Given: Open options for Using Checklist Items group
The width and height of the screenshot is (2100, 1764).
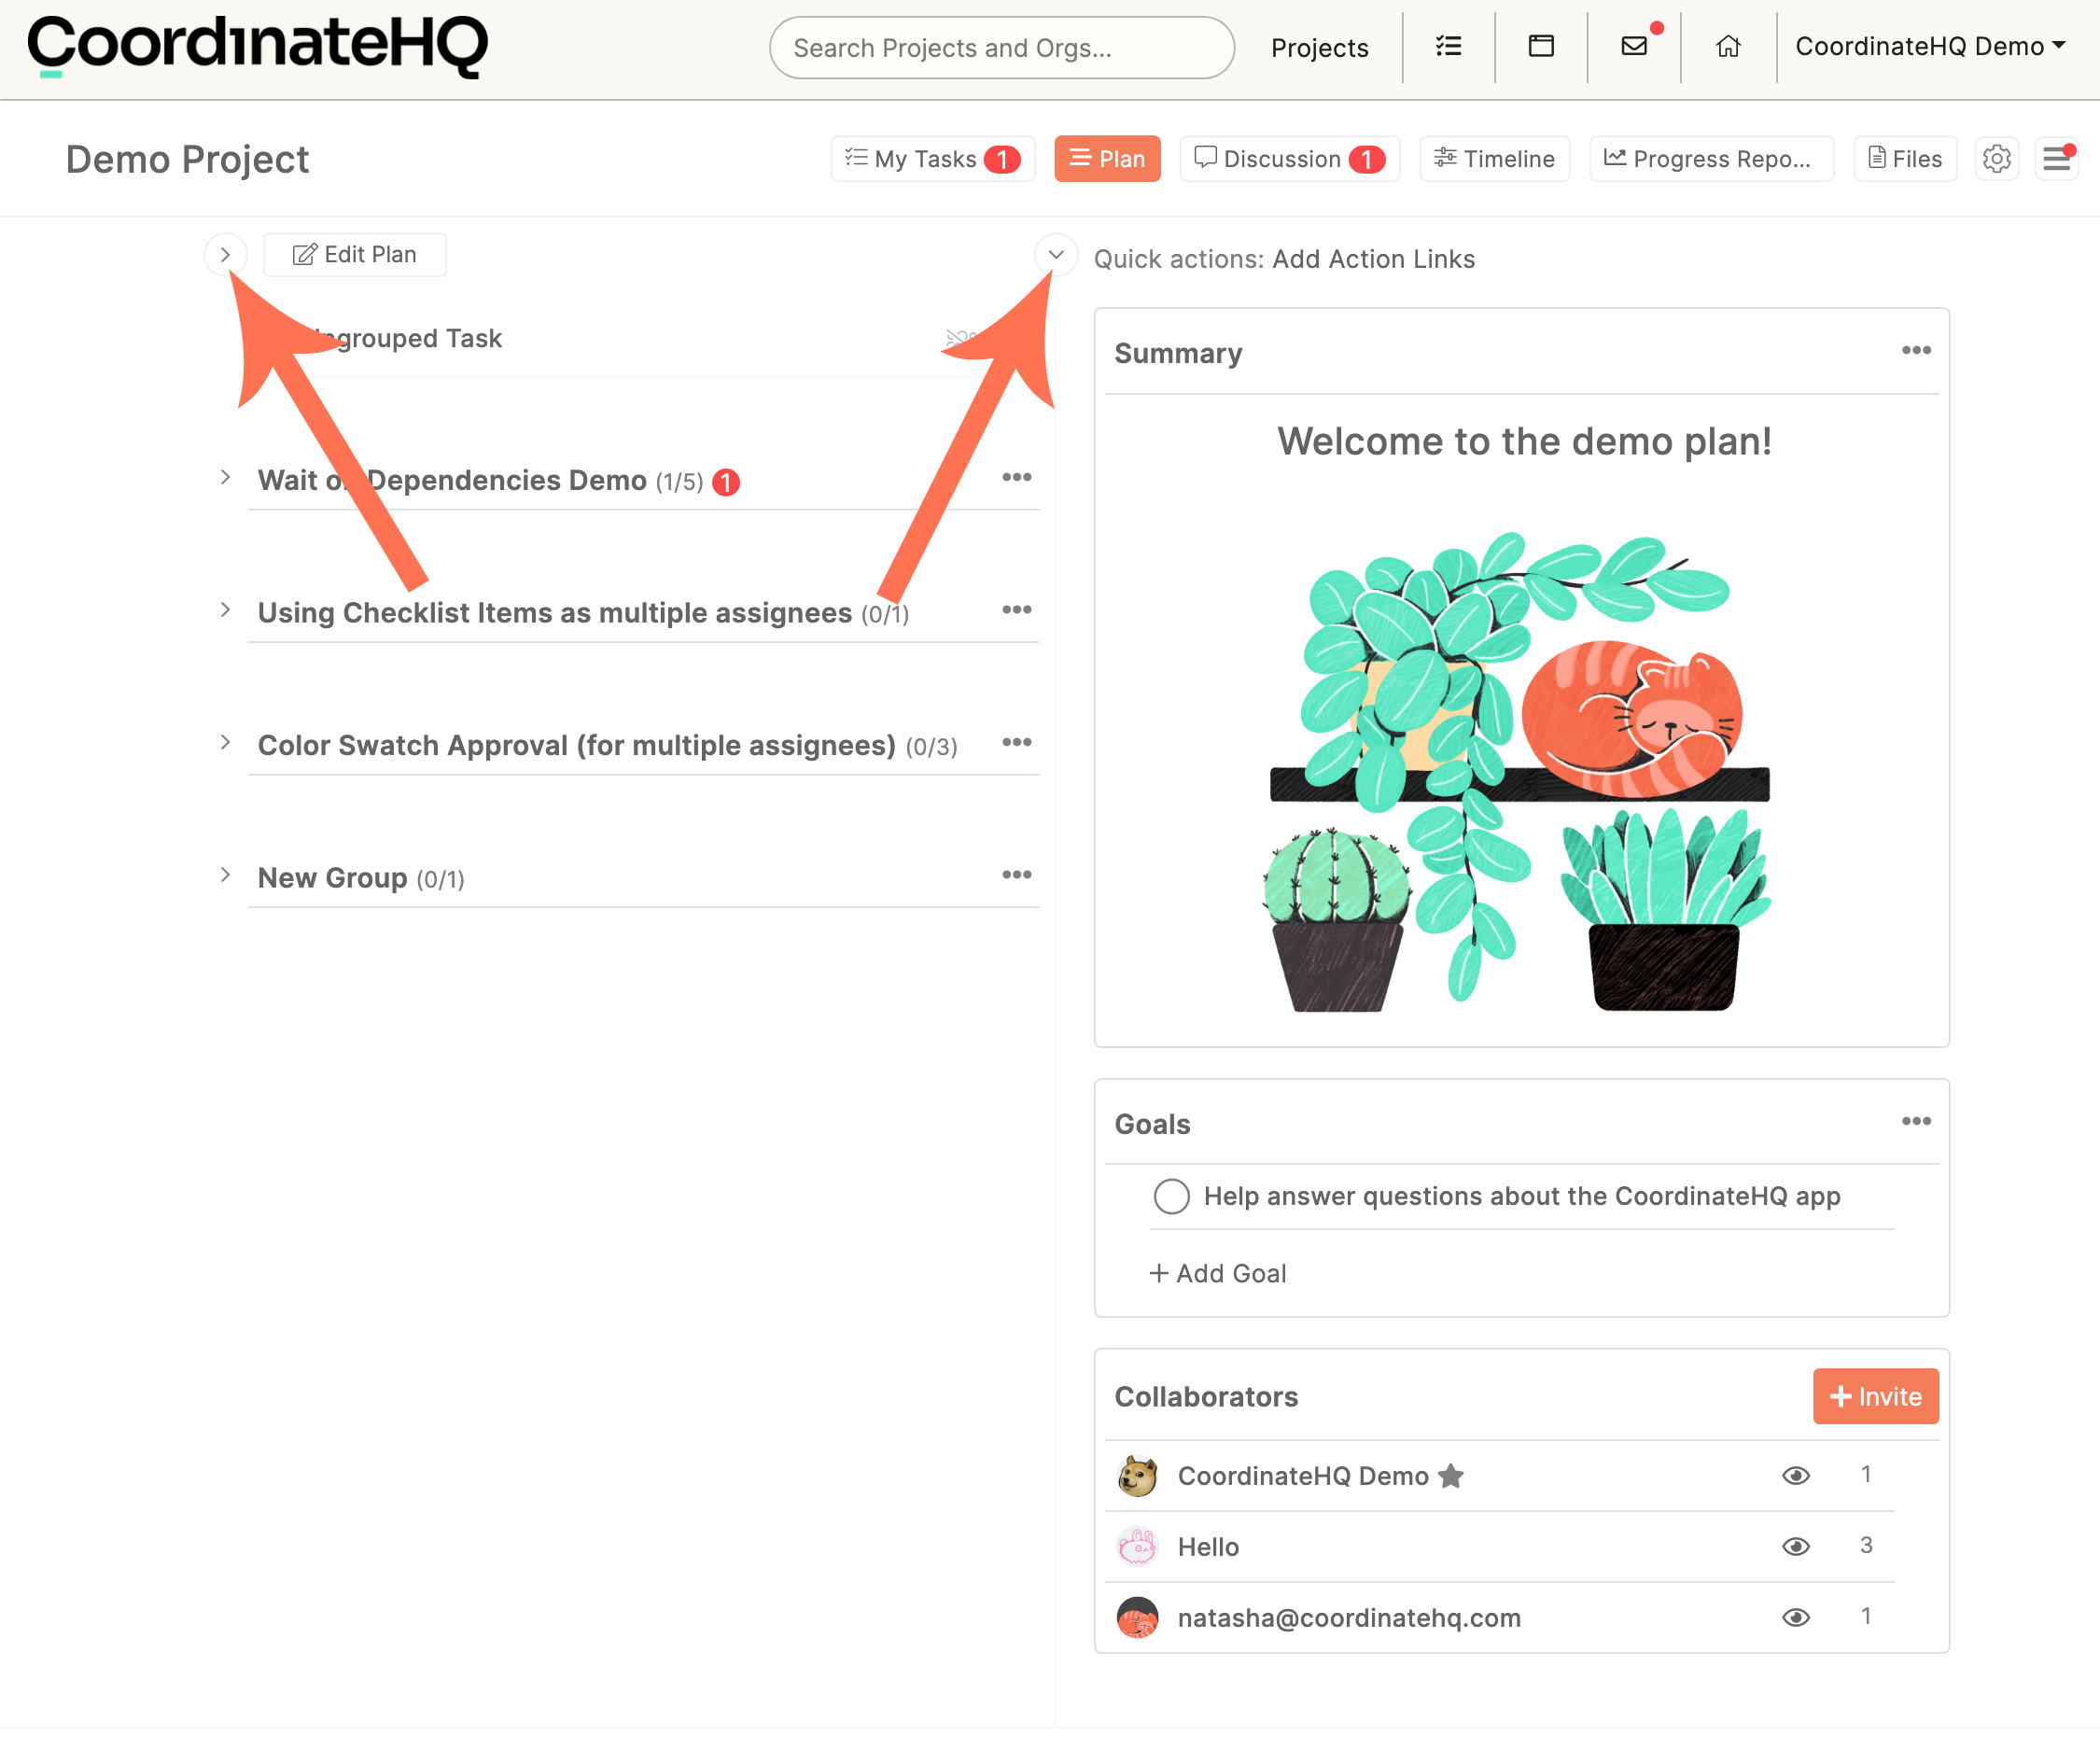Looking at the screenshot, I should coord(1016,610).
